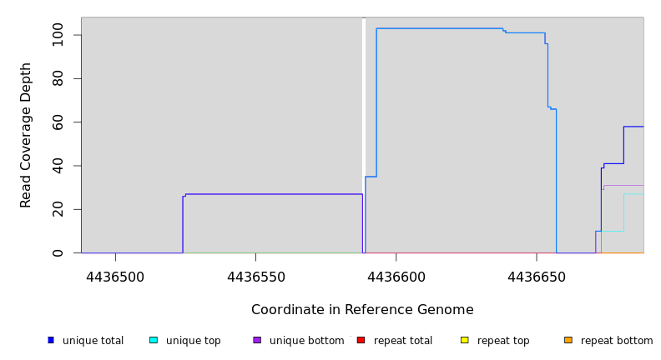Click the "Read Coverage Depth" y-axis title
This screenshot has height=360, width=661.
point(26,135)
